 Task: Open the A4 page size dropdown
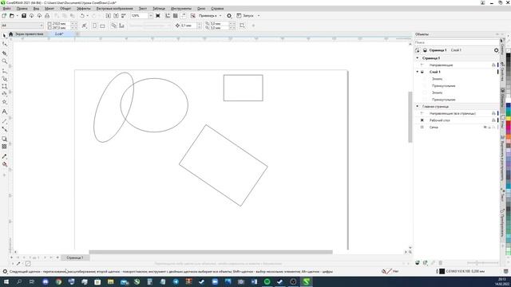[x=42, y=26]
